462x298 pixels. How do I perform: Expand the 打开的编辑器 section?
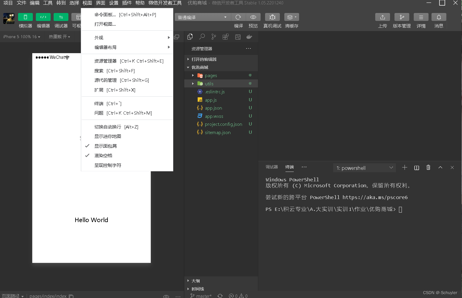pos(221,59)
